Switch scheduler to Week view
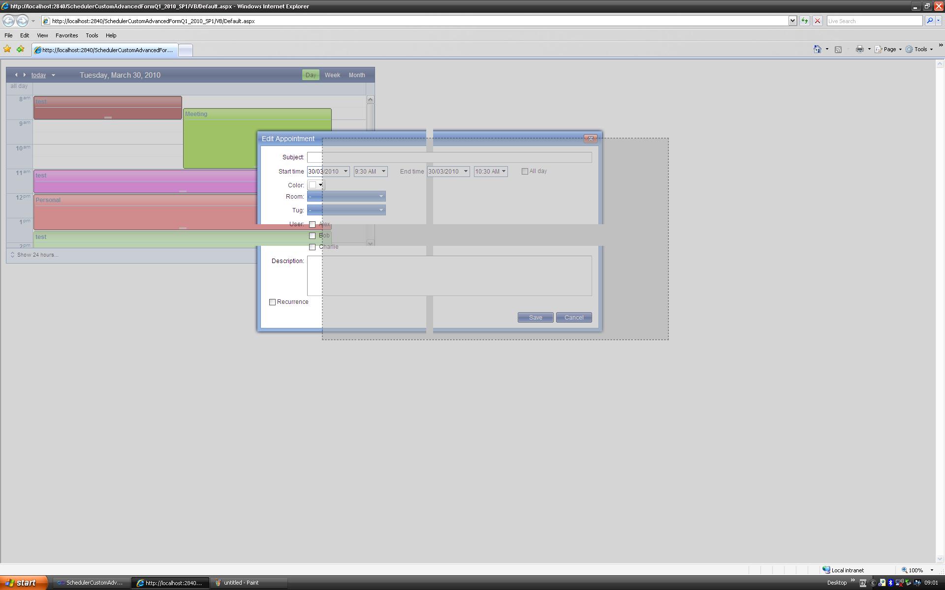Image resolution: width=945 pixels, height=590 pixels. point(332,75)
